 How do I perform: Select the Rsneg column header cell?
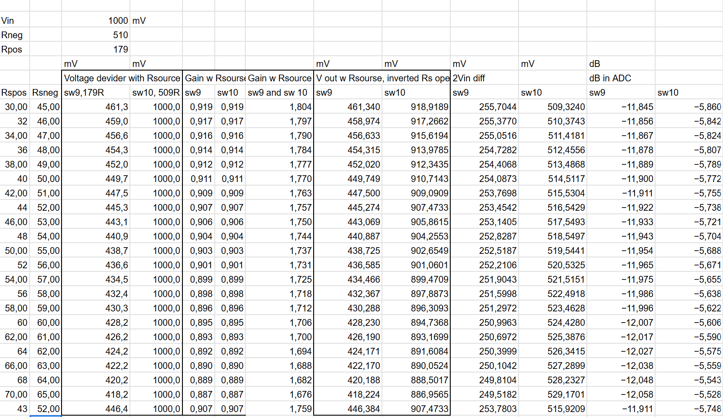(x=45, y=93)
